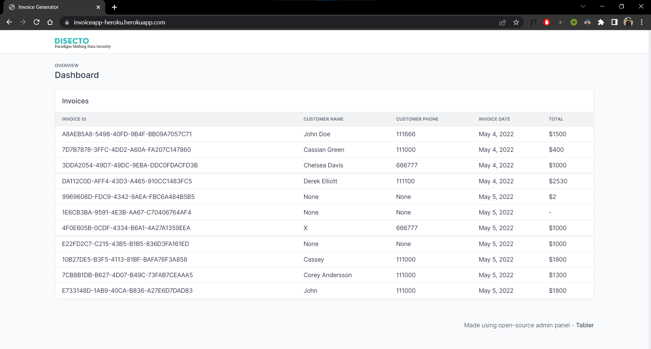This screenshot has width=651, height=349.
Task: Open the AdBlock extension
Action: [547, 22]
